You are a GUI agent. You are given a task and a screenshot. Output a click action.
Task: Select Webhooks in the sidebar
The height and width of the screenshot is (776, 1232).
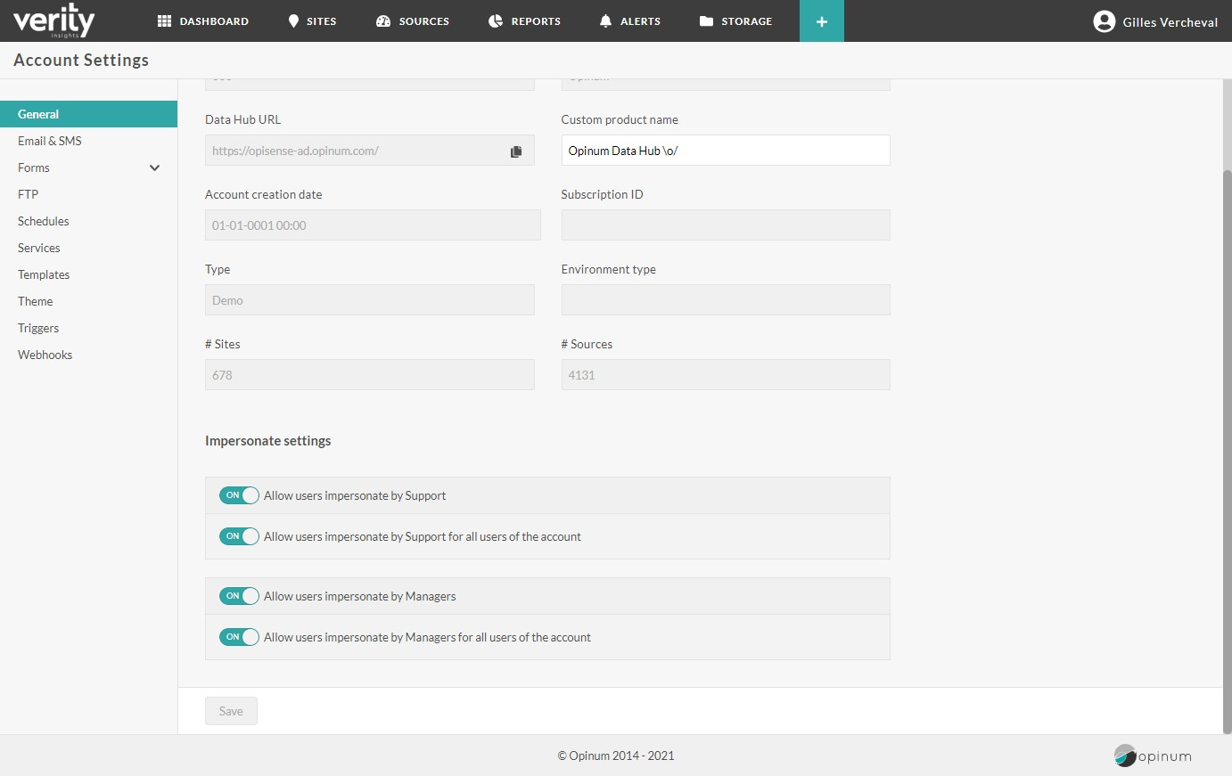(x=45, y=355)
